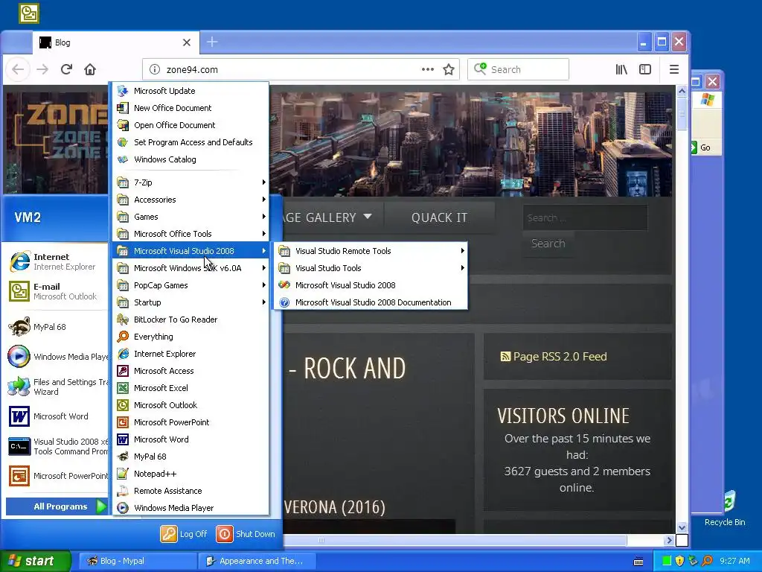
Task: Open Remote Assistance
Action: (x=190, y=491)
